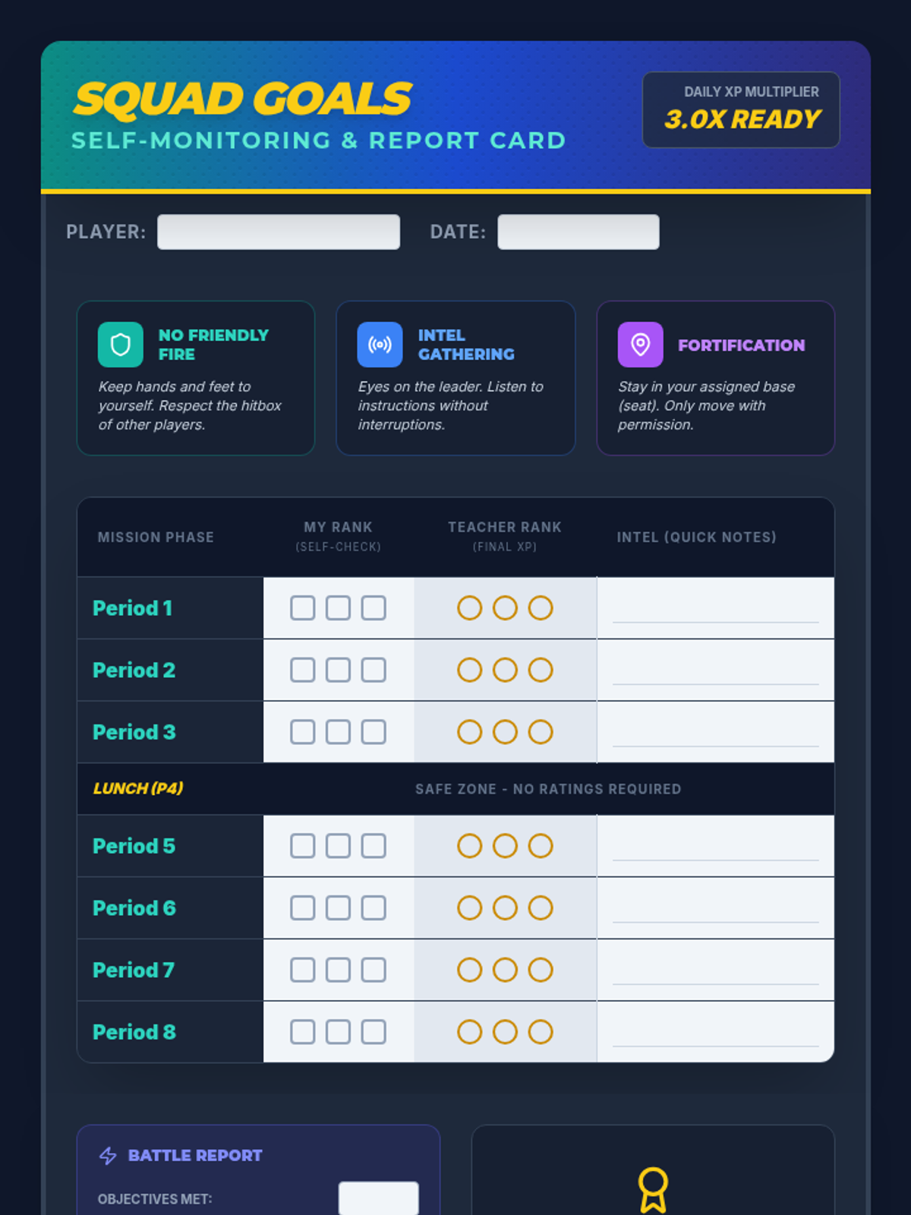The height and width of the screenshot is (1215, 911).
Task: Click the Player name input field
Action: pyautogui.click(x=279, y=232)
